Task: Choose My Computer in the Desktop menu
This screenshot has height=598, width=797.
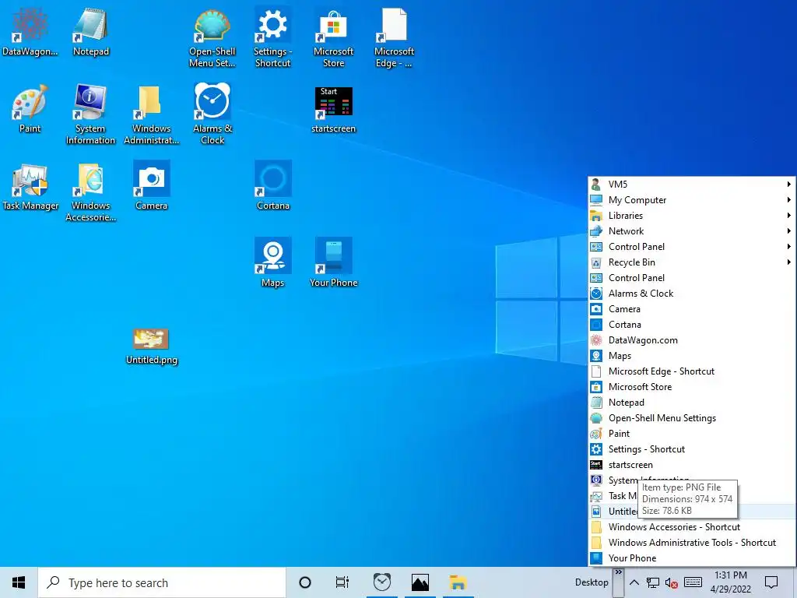Action: 691,200
